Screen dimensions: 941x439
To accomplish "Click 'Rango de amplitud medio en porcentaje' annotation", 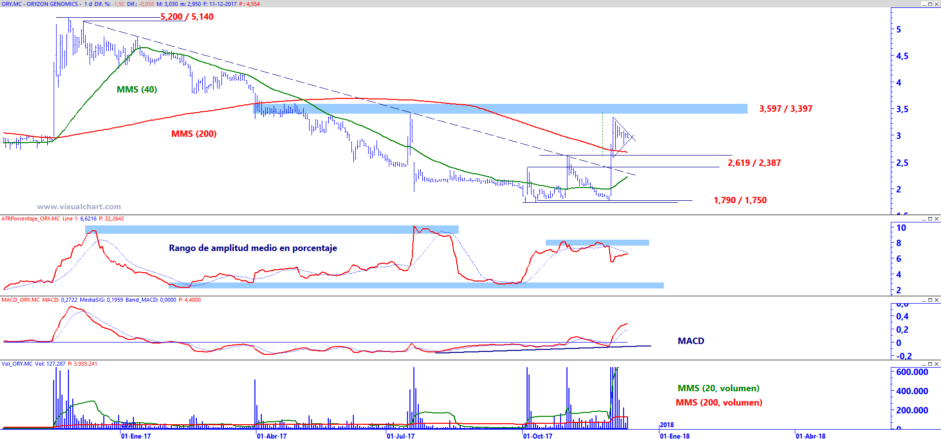I will tap(253, 248).
